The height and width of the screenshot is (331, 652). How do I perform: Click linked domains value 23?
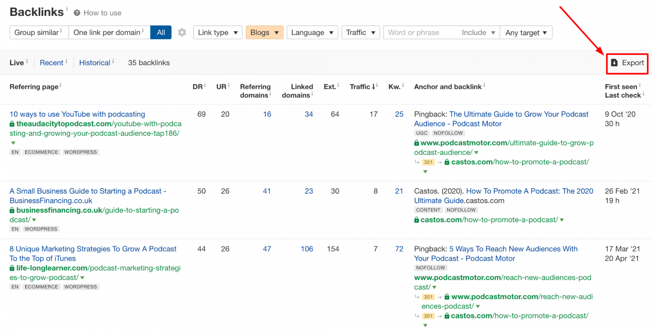click(x=309, y=191)
